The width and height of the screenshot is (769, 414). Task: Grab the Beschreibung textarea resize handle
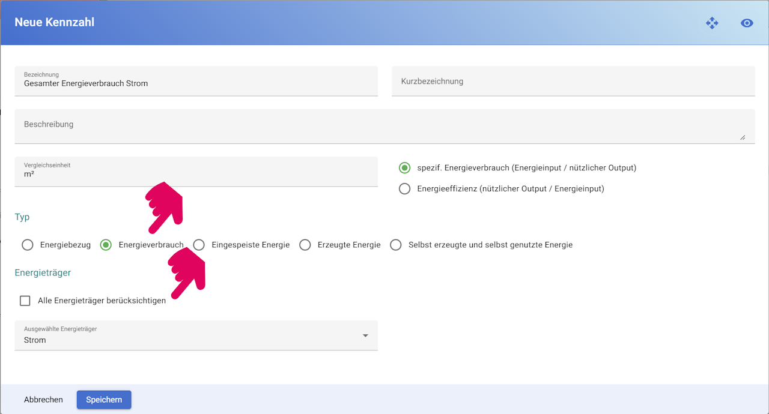point(743,137)
